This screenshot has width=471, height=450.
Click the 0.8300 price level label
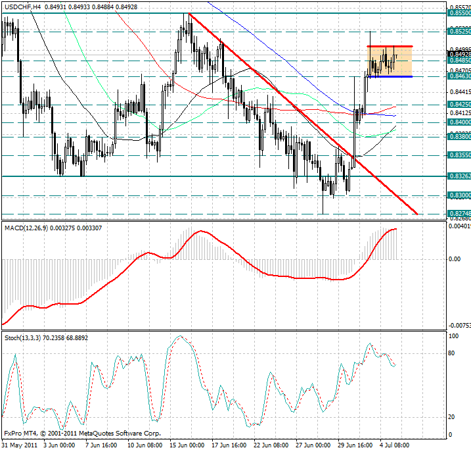click(x=459, y=195)
